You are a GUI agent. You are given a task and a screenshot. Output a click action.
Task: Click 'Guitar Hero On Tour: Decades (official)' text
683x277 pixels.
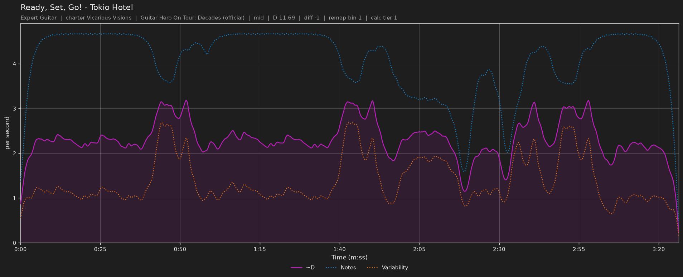tap(193, 18)
